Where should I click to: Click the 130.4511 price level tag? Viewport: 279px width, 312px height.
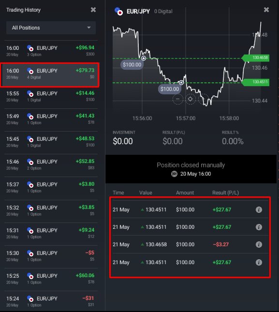coord(256,82)
